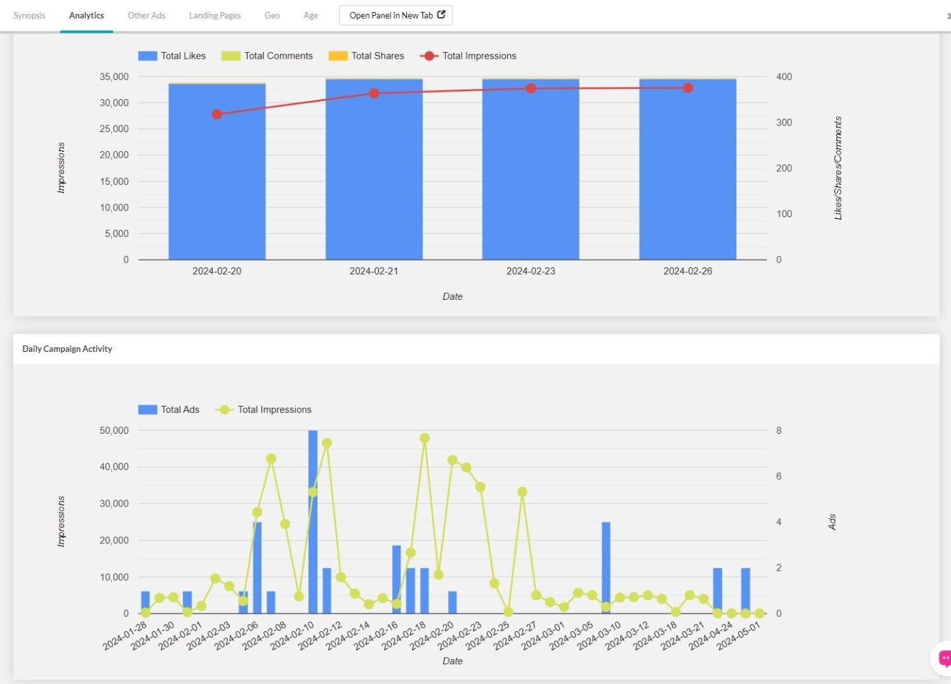Toggle the Total Likes legend series
Image resolution: width=951 pixels, height=684 pixels.
[x=172, y=56]
